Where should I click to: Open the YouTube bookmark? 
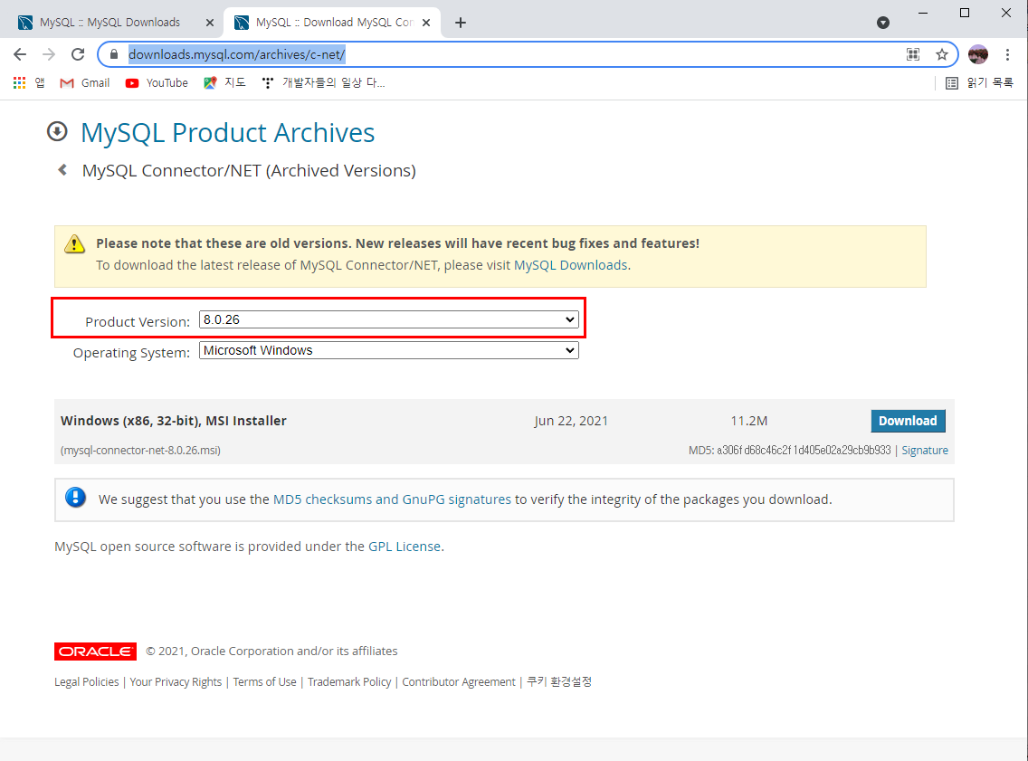pyautogui.click(x=157, y=82)
